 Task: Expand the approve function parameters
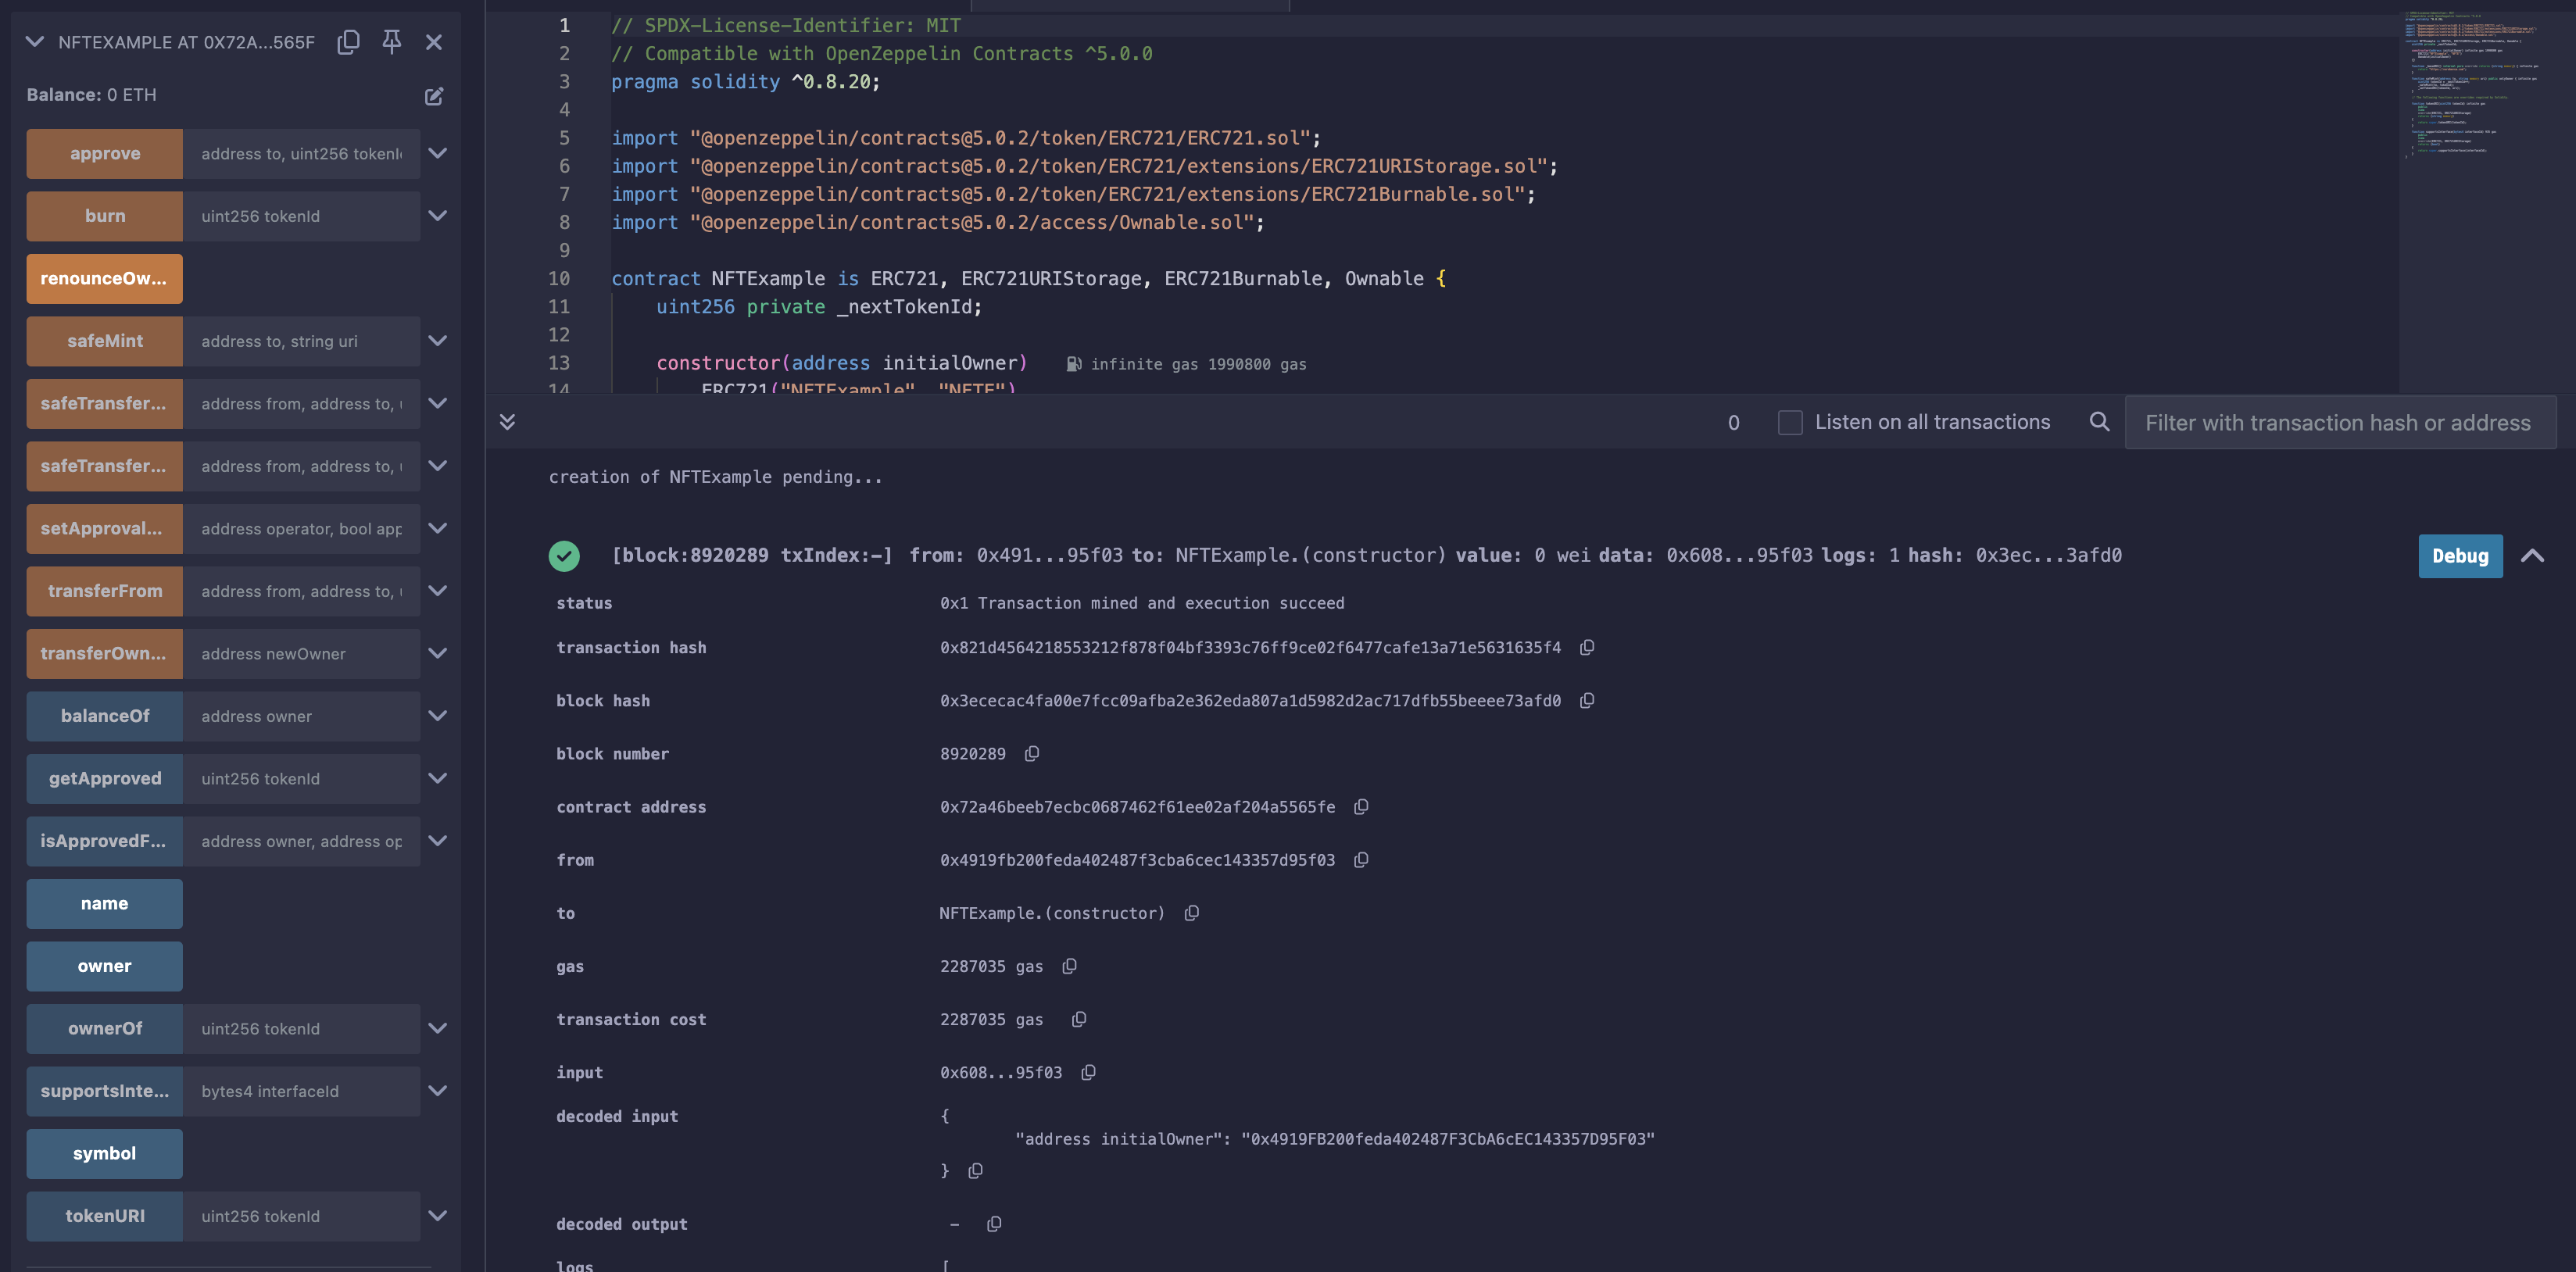437,153
